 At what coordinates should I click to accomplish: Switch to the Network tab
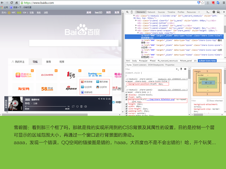coord(151,12)
